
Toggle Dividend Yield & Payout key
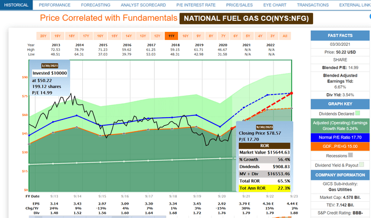pyautogui.click(x=362, y=165)
